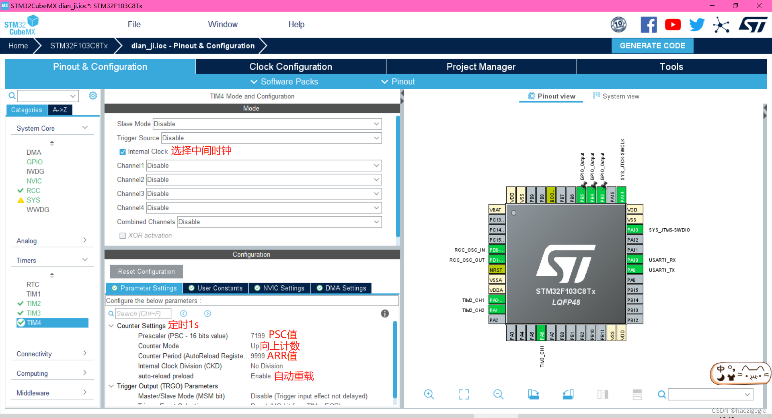This screenshot has width=772, height=418.
Task: Open the Window menu
Action: pos(223,25)
